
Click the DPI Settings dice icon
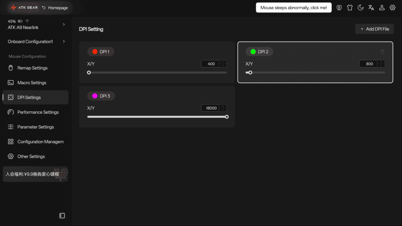pos(11,97)
